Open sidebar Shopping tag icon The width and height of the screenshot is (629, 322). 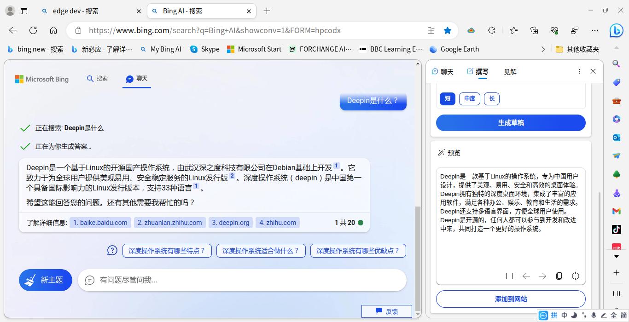[617, 82]
